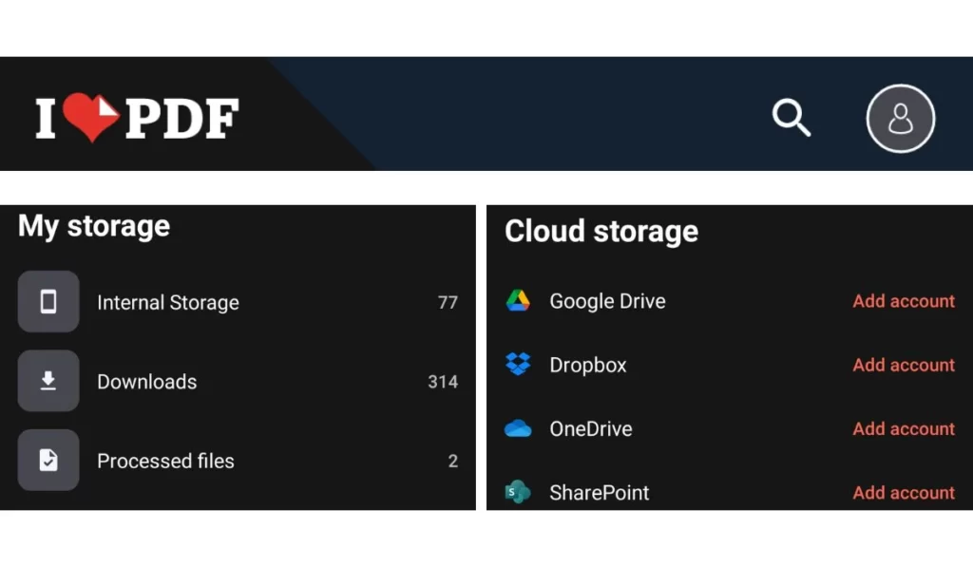
Task: Select the Google Drive logo icon
Action: [x=518, y=301]
